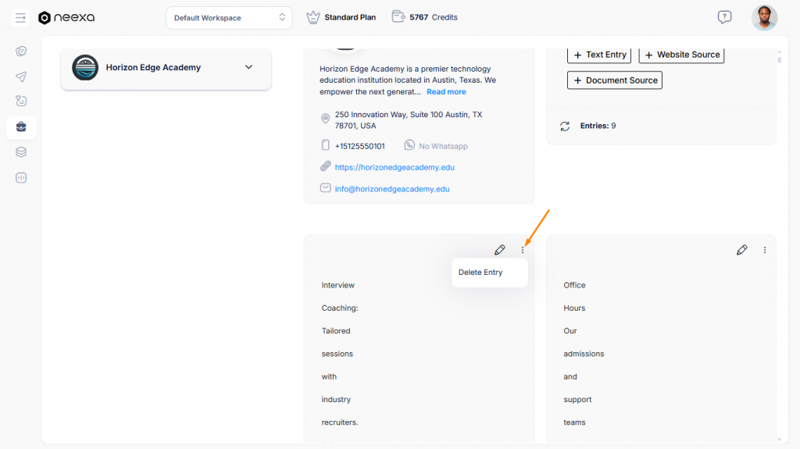The width and height of the screenshot is (800, 449).
Task: Open the horizonedgeacademy.edu website link
Action: [395, 167]
